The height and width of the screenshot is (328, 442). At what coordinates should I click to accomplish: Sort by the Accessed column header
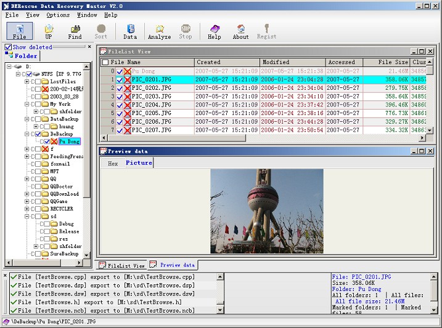coord(344,62)
